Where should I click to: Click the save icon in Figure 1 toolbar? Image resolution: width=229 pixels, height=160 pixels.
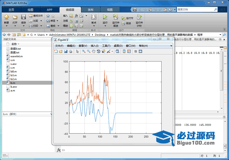pyautogui.click(x=66, y=51)
